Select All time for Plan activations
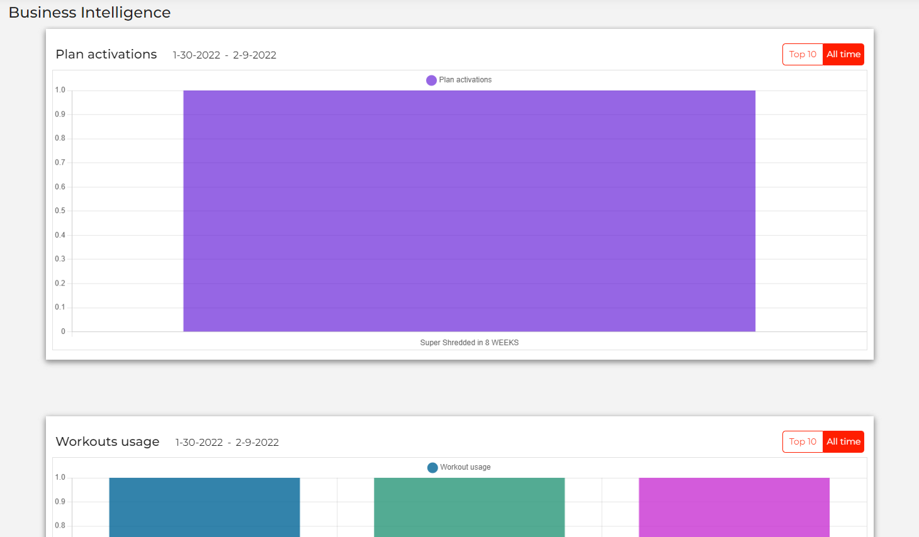The image size is (919, 537). click(843, 55)
